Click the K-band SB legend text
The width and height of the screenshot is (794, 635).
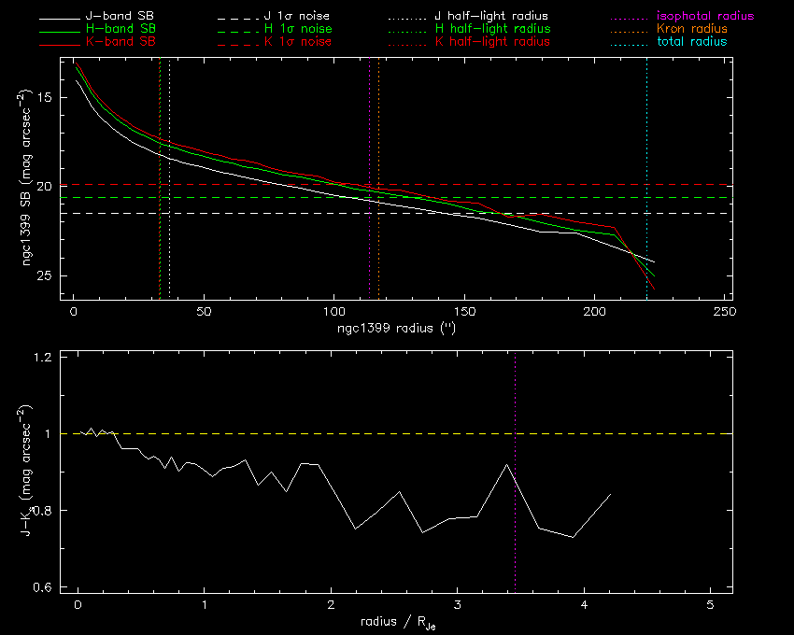pos(121,42)
